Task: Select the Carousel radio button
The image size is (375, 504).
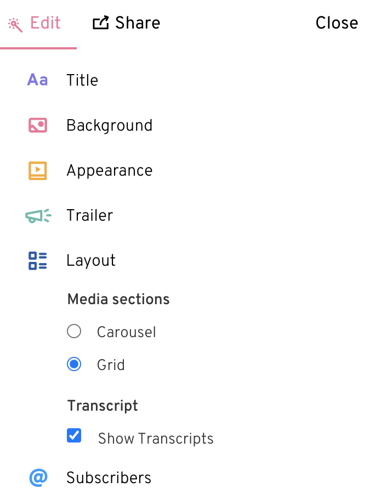Action: (x=74, y=332)
